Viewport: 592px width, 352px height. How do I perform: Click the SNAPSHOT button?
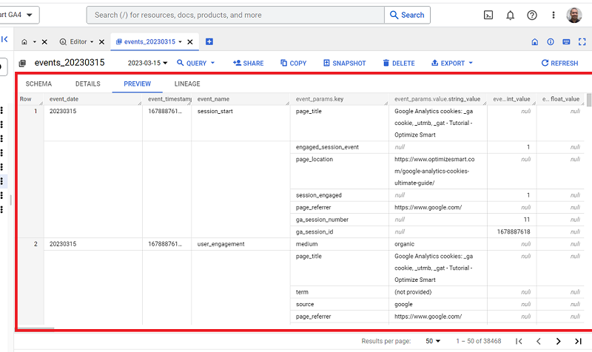click(345, 63)
